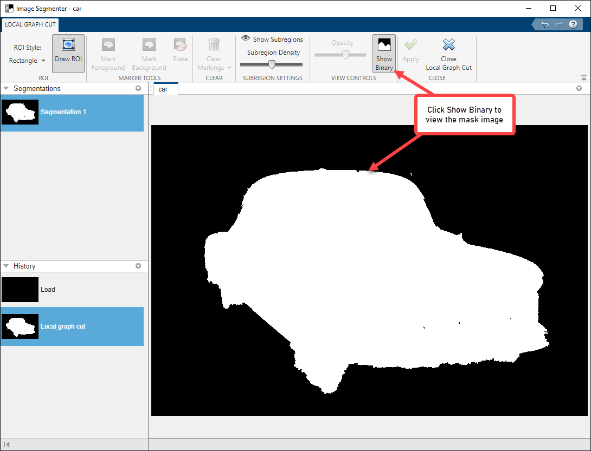Open the Clear Markings dropdown arrow
The image size is (591, 451).
click(x=229, y=68)
